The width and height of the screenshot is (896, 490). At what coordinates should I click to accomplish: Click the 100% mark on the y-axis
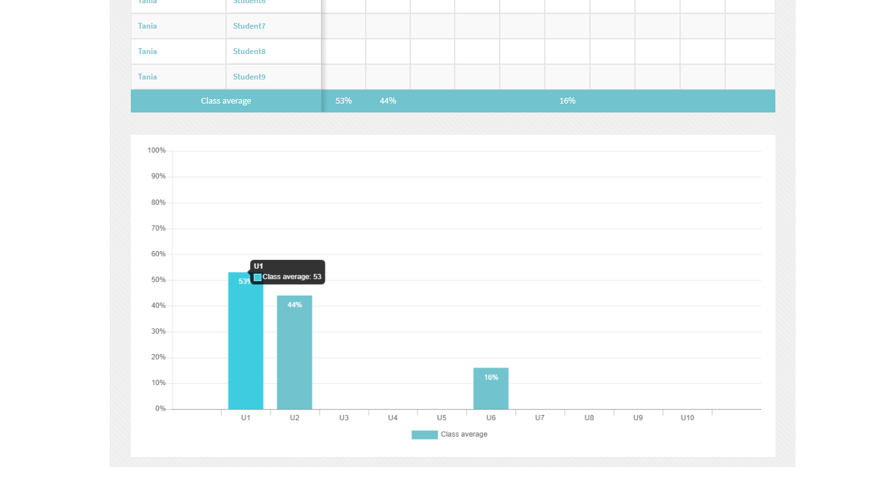click(x=157, y=150)
